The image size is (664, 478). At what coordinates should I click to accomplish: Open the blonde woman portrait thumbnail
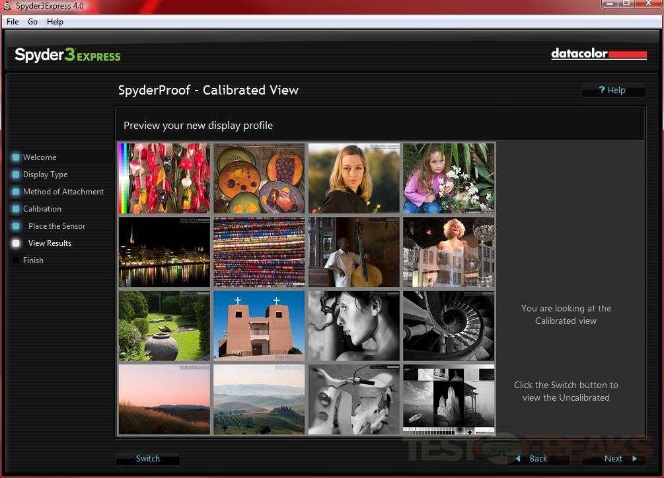[354, 178]
